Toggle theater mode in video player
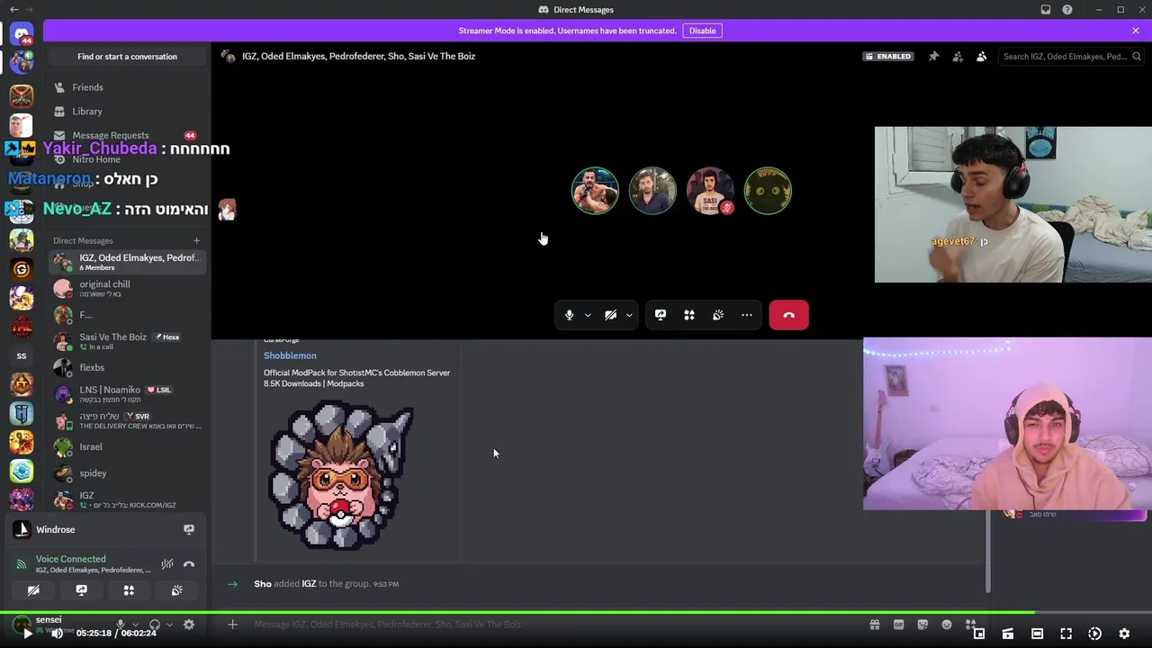The width and height of the screenshot is (1152, 648). [x=1037, y=634]
